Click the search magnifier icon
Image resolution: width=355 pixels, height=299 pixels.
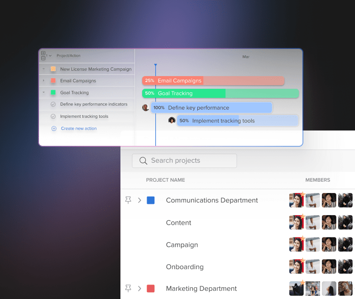pyautogui.click(x=144, y=161)
